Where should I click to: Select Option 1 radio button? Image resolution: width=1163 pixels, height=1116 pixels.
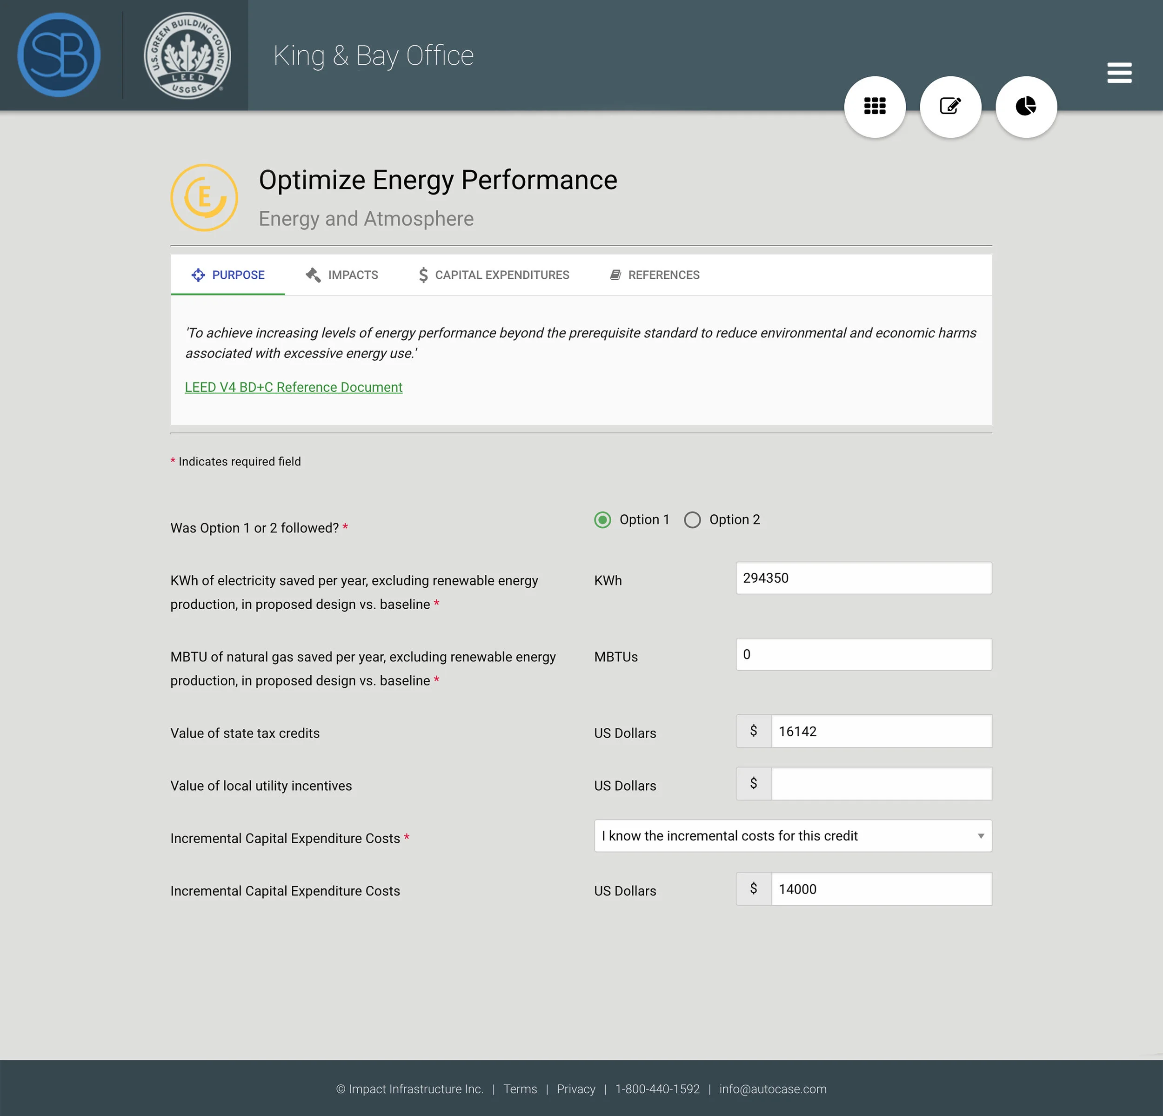(602, 520)
